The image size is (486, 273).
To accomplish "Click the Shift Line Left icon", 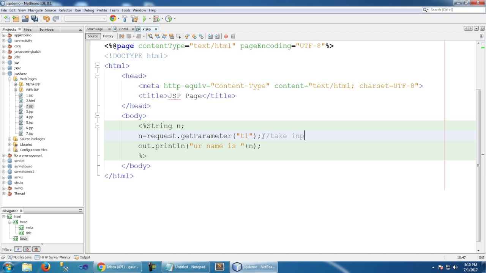I will (x=210, y=36).
